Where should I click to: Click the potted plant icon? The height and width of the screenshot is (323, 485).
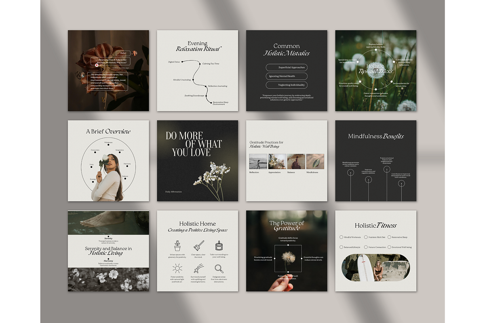[x=177, y=246]
